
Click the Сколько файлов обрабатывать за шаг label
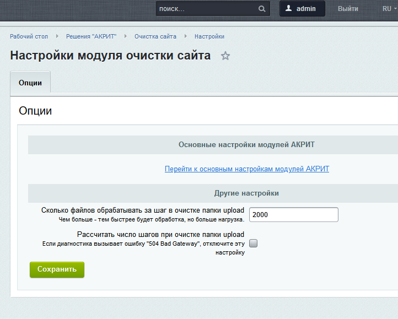(x=142, y=210)
